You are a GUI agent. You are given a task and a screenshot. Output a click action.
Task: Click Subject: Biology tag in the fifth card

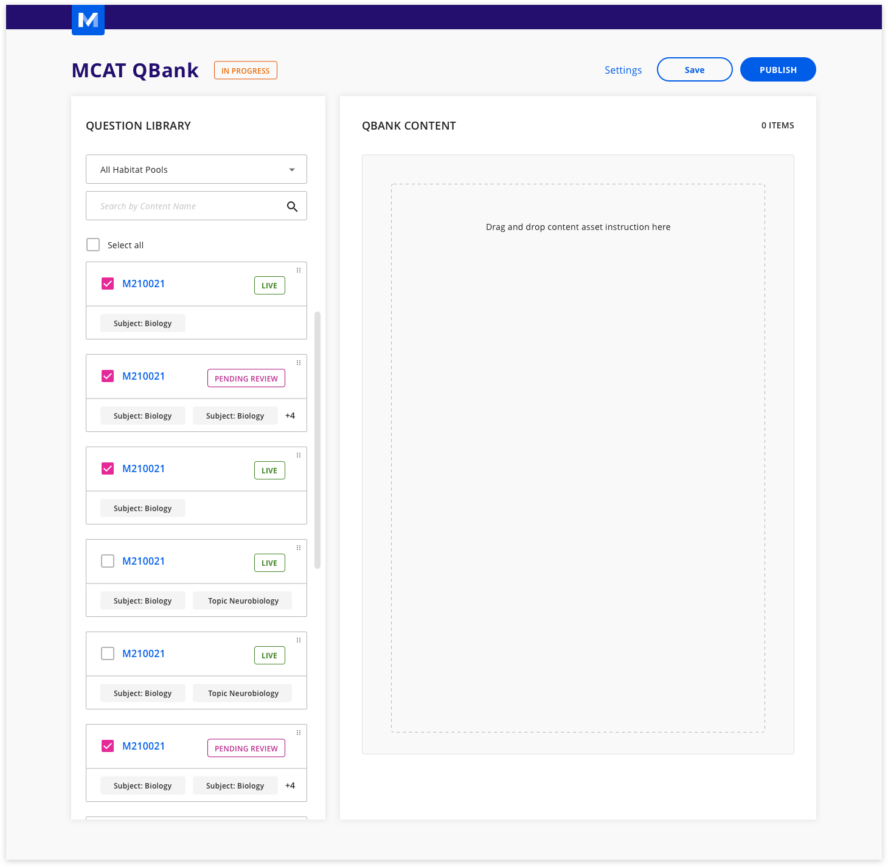click(x=143, y=693)
